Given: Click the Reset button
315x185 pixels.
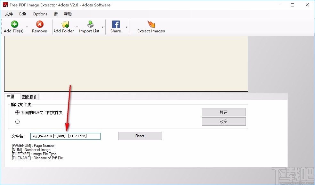Looking at the screenshot, I should tap(140, 136).
